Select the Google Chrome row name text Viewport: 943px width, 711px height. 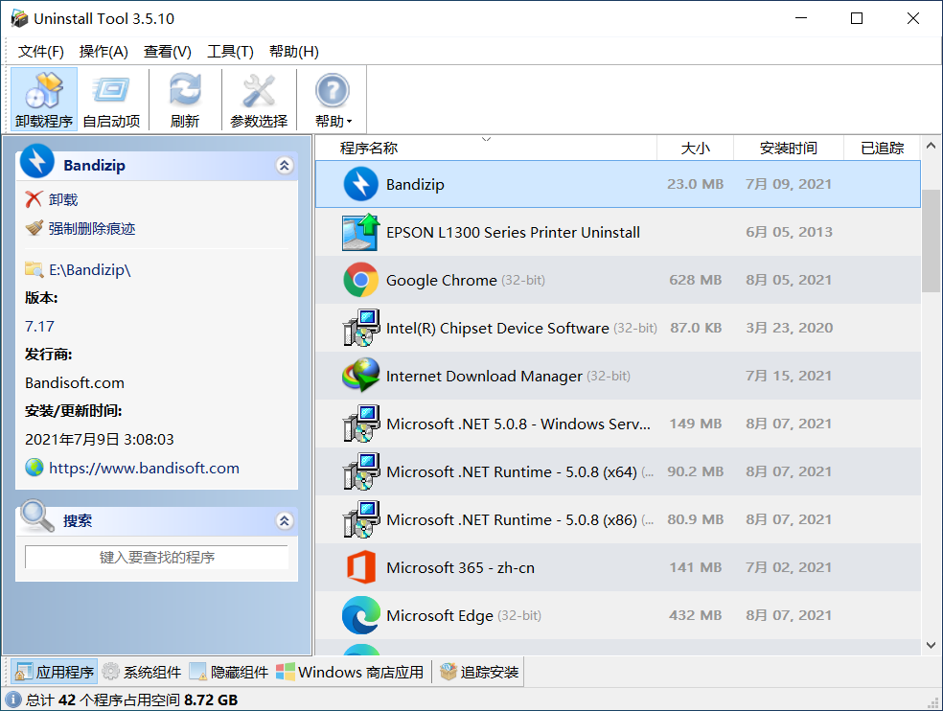pos(442,280)
